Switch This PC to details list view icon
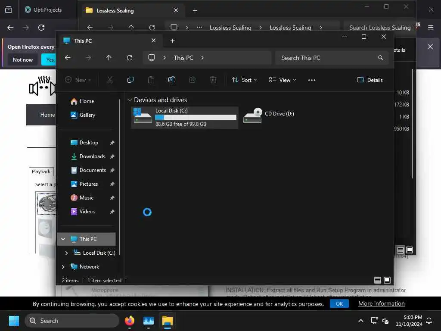This screenshot has height=331, width=441. (377, 280)
